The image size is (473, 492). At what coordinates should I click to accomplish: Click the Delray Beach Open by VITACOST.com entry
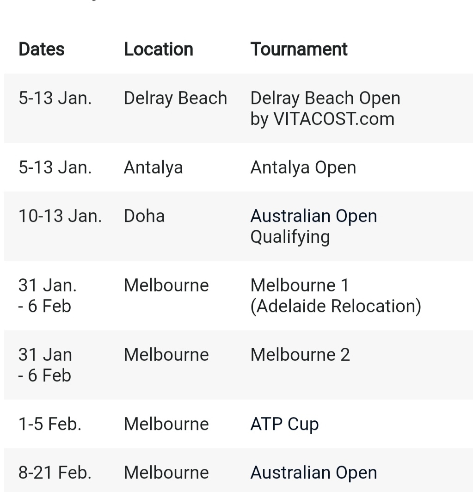point(325,108)
